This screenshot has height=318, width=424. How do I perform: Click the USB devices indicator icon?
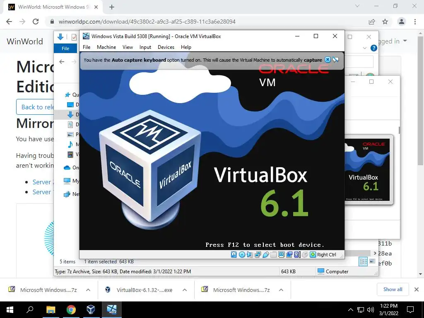(x=265, y=255)
